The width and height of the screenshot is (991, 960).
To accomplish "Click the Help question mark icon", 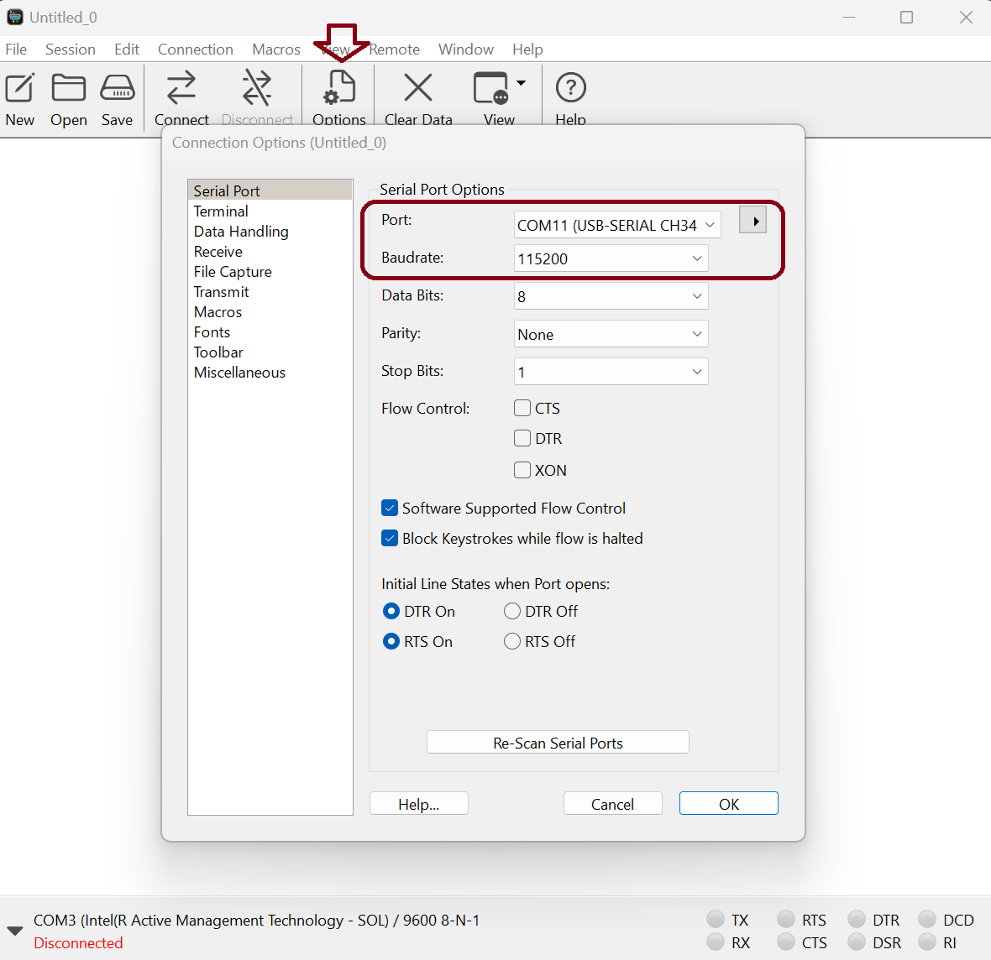I will [570, 88].
